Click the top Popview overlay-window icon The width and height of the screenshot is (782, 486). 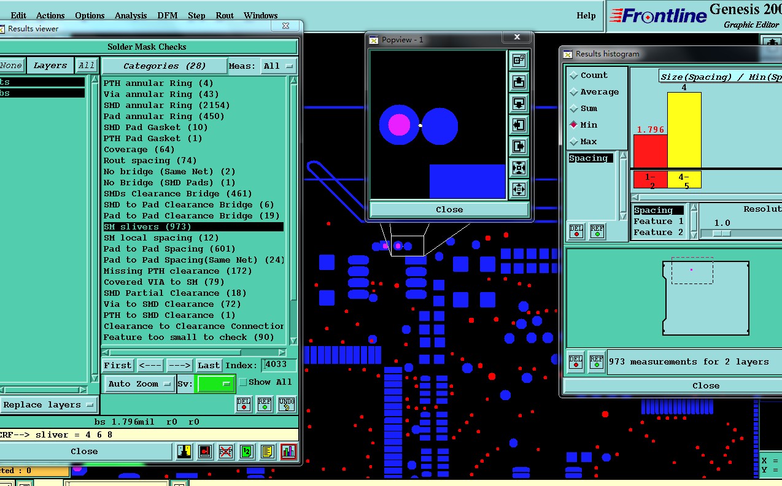(x=519, y=61)
